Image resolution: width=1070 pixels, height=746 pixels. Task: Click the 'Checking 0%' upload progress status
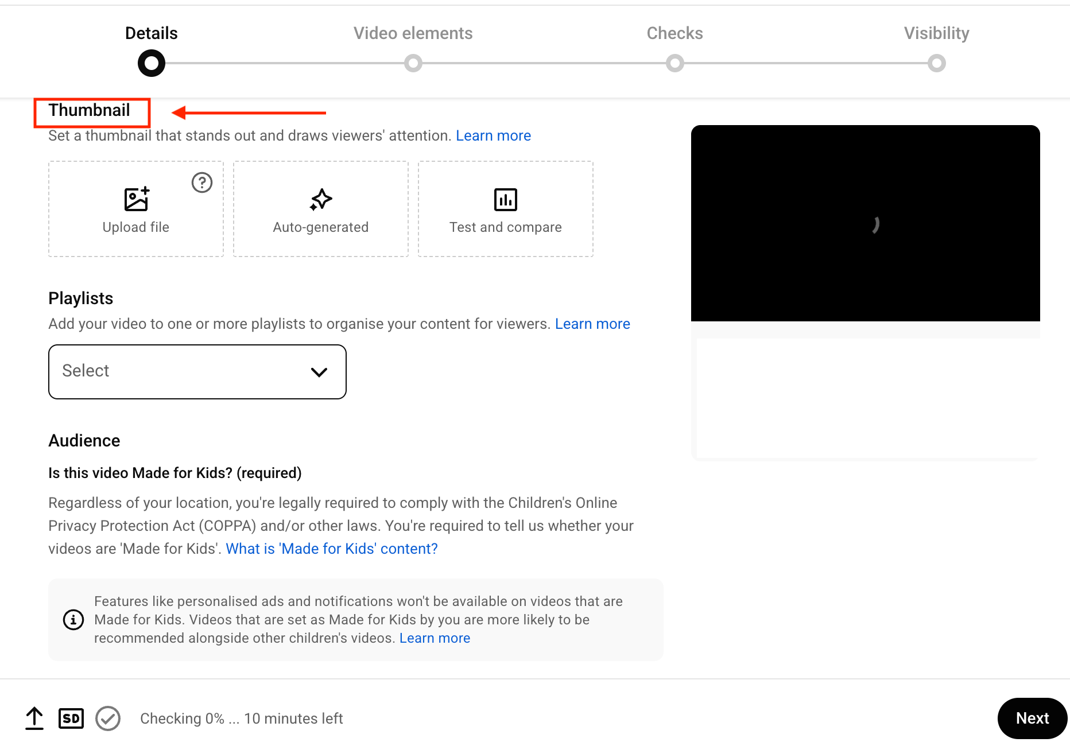pos(241,718)
